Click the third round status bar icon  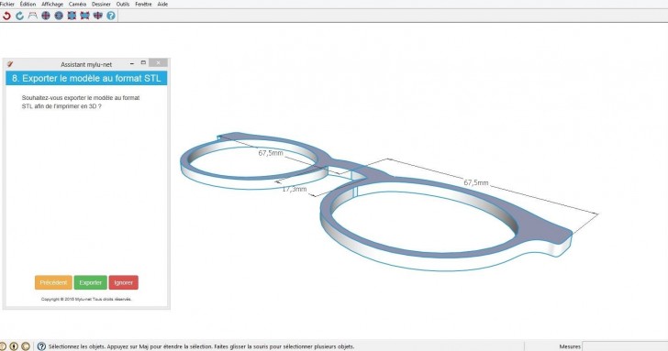tap(26, 346)
